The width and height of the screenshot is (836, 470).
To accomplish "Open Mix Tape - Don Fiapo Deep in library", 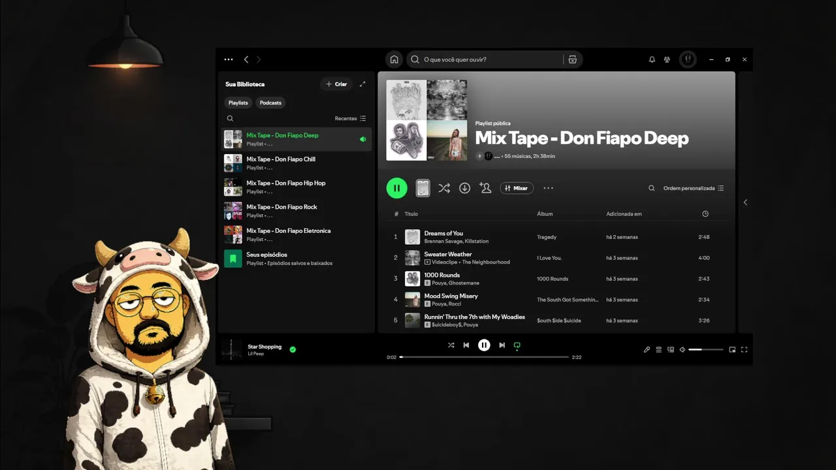I will click(x=297, y=139).
